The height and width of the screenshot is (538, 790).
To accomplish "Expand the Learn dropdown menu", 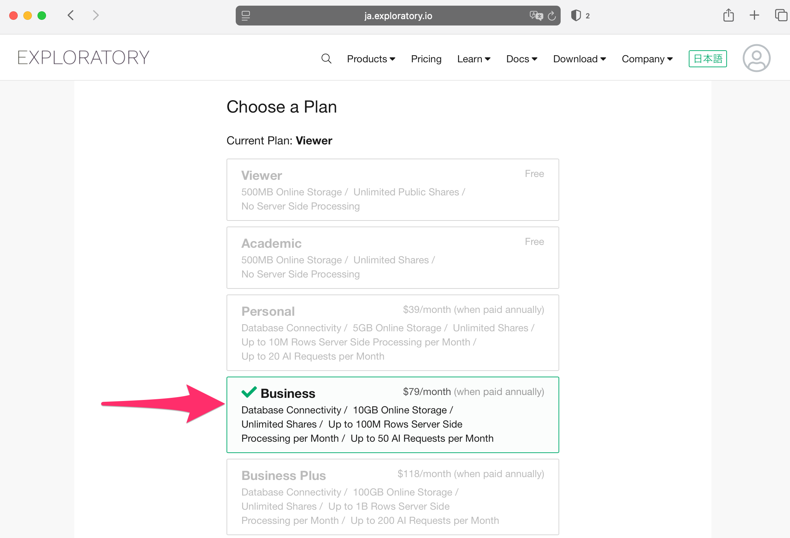I will [x=474, y=59].
